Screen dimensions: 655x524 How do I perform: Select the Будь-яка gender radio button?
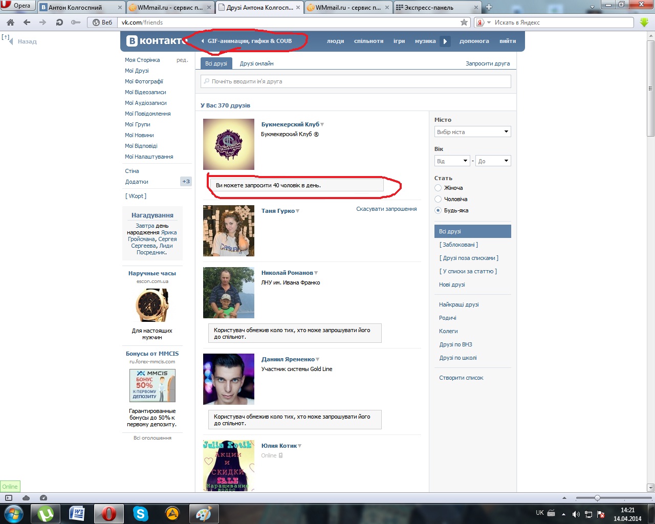pos(438,210)
